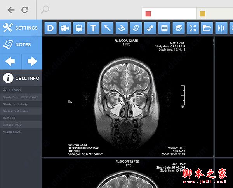
Task: Click the Series: test series row
Action: pos(21,111)
